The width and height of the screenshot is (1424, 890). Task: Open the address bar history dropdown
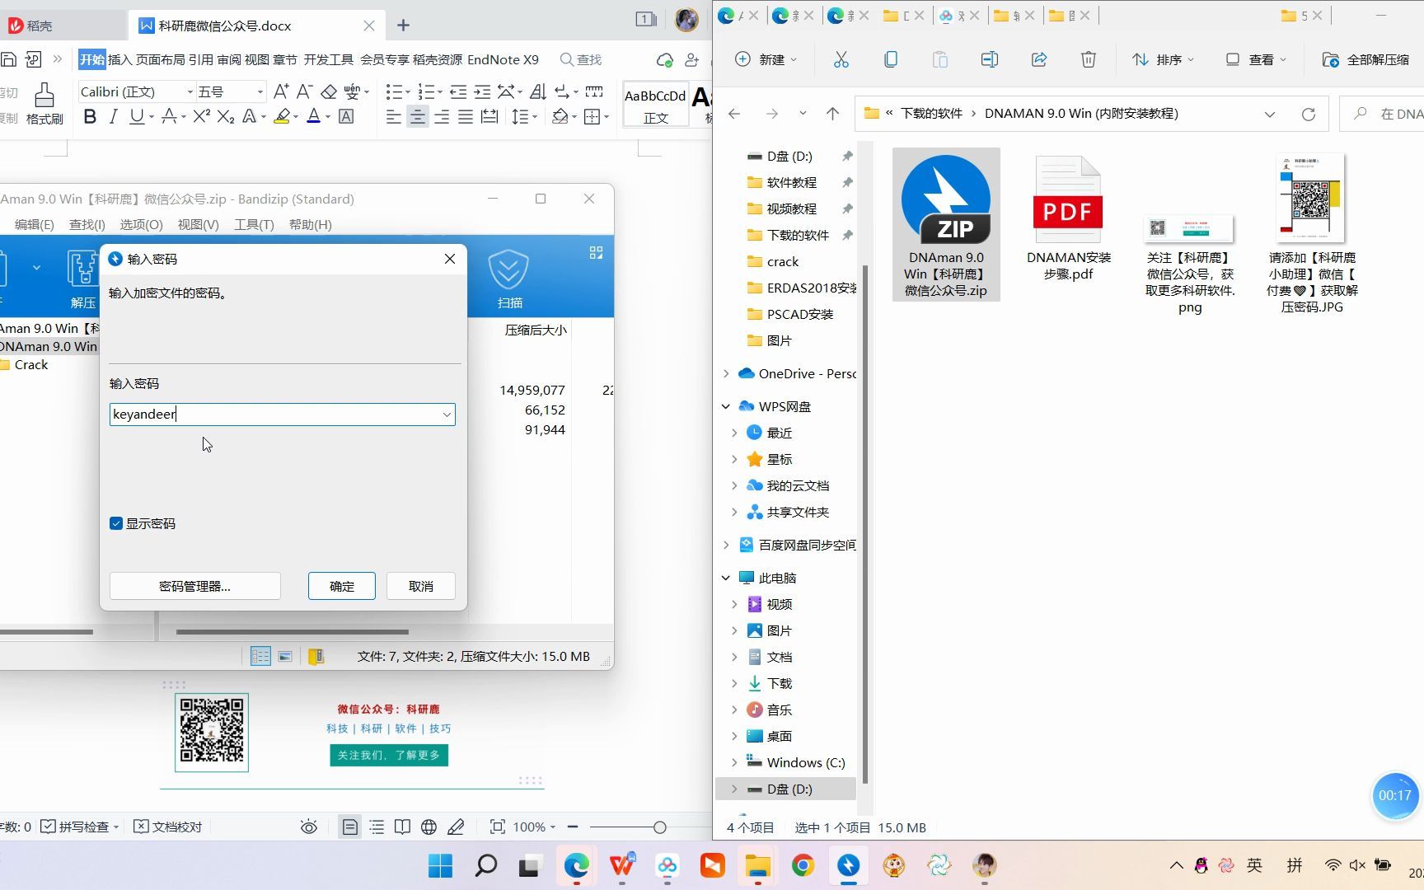click(x=1269, y=114)
